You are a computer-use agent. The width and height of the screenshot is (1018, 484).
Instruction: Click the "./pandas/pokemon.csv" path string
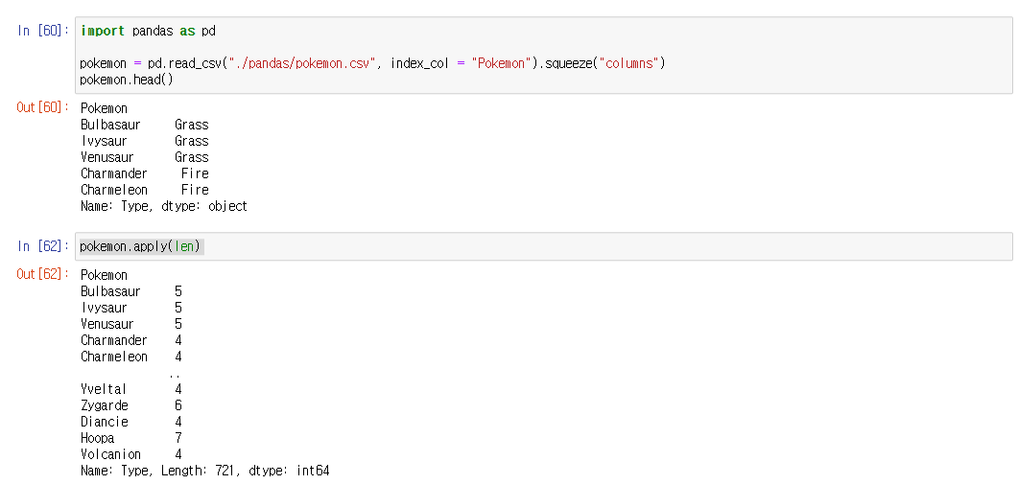point(302,63)
